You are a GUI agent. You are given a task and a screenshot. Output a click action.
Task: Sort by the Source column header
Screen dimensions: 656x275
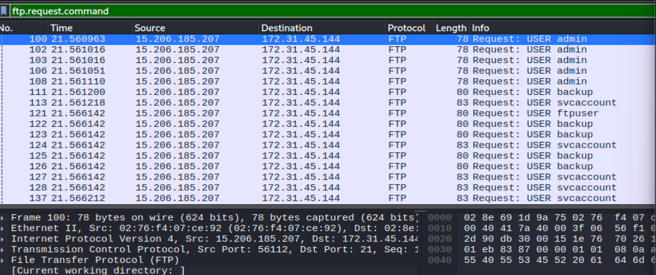[196, 28]
